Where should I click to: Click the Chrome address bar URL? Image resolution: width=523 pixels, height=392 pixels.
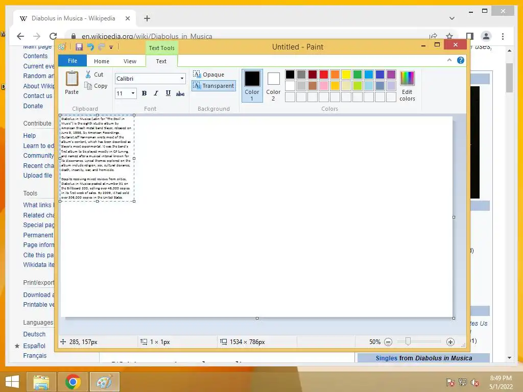click(147, 36)
